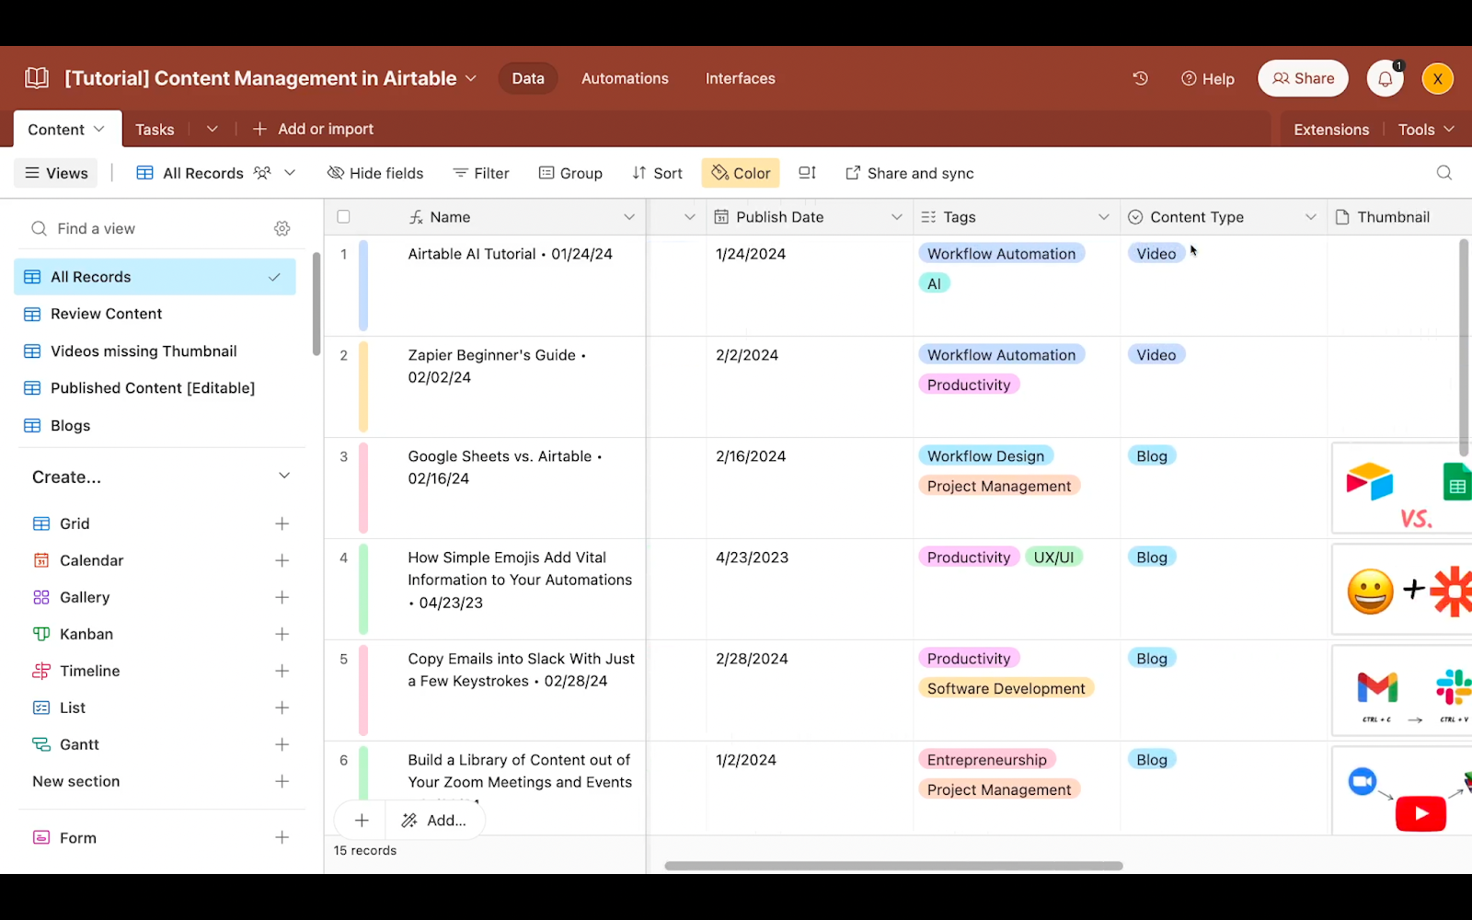Screen dimensions: 1472x920
Task: Open the row height icon
Action: point(807,173)
